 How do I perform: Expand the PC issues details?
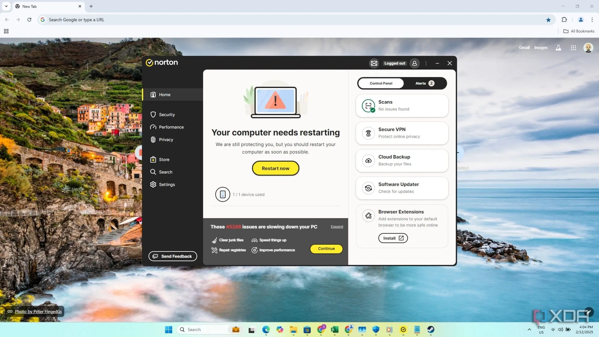[337, 227]
